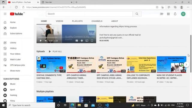
Task: Open the Windows Start menu
Action: pos(3,105)
